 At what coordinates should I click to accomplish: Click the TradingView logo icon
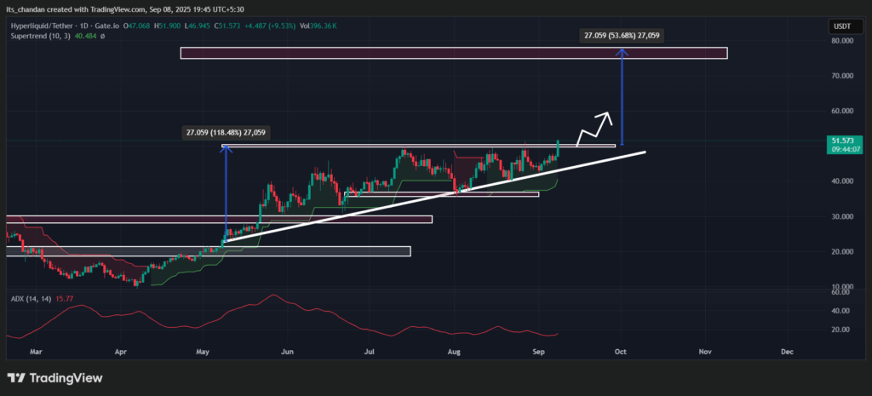(x=18, y=377)
